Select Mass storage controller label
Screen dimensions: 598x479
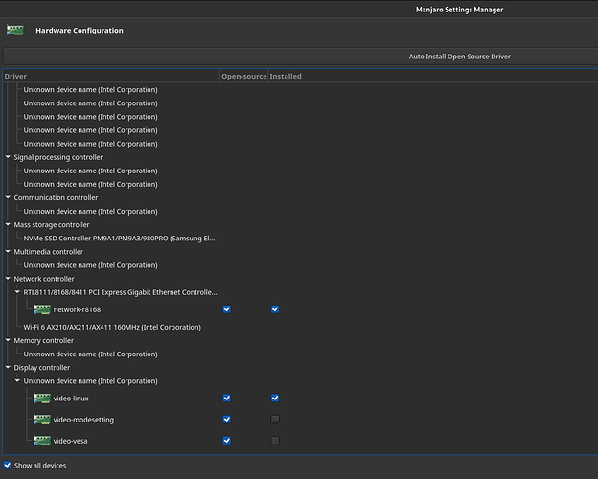[52, 225]
